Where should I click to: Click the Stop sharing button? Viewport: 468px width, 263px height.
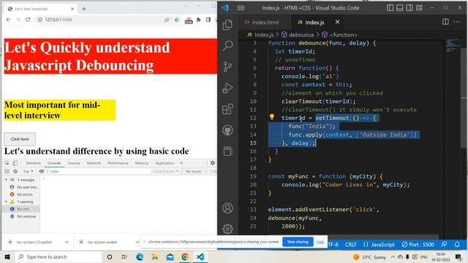298,242
